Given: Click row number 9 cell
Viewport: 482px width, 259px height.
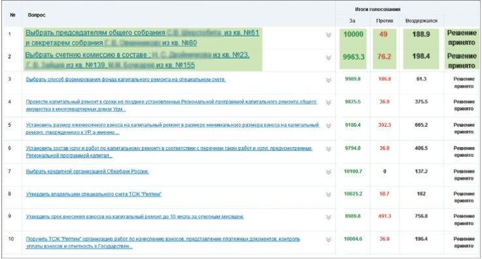Looking at the screenshot, I should (x=10, y=216).
